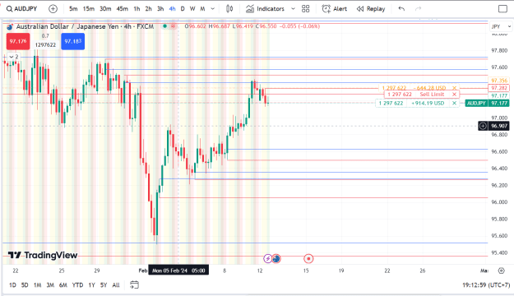Open the candlestick chart style menu
The height and width of the screenshot is (296, 514).
229,9
